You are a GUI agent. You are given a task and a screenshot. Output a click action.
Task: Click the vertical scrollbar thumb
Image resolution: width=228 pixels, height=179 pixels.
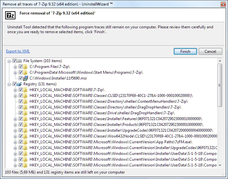pos(220,85)
